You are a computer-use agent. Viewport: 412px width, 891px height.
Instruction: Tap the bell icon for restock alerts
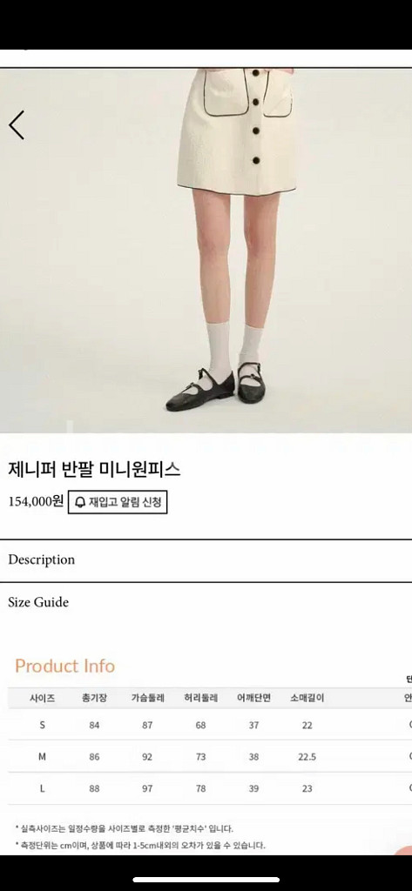80,502
